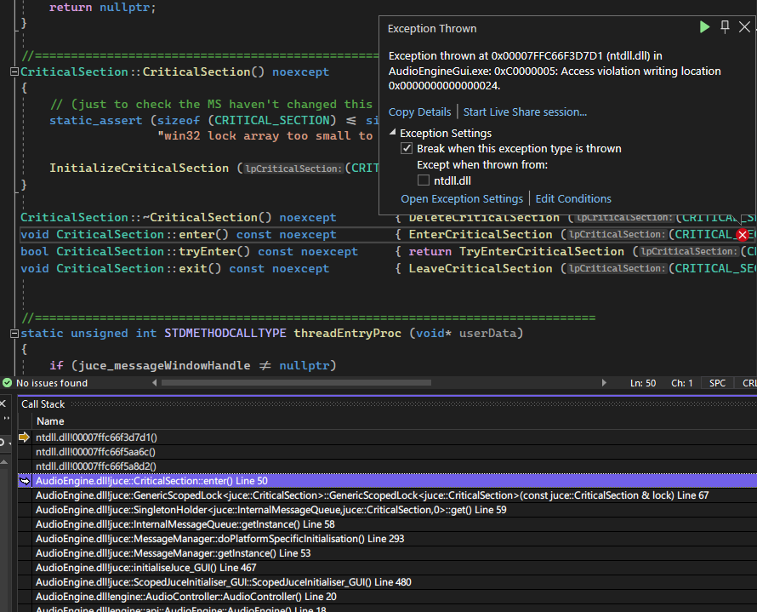
Task: Click the Copy Details link
Action: tap(419, 112)
